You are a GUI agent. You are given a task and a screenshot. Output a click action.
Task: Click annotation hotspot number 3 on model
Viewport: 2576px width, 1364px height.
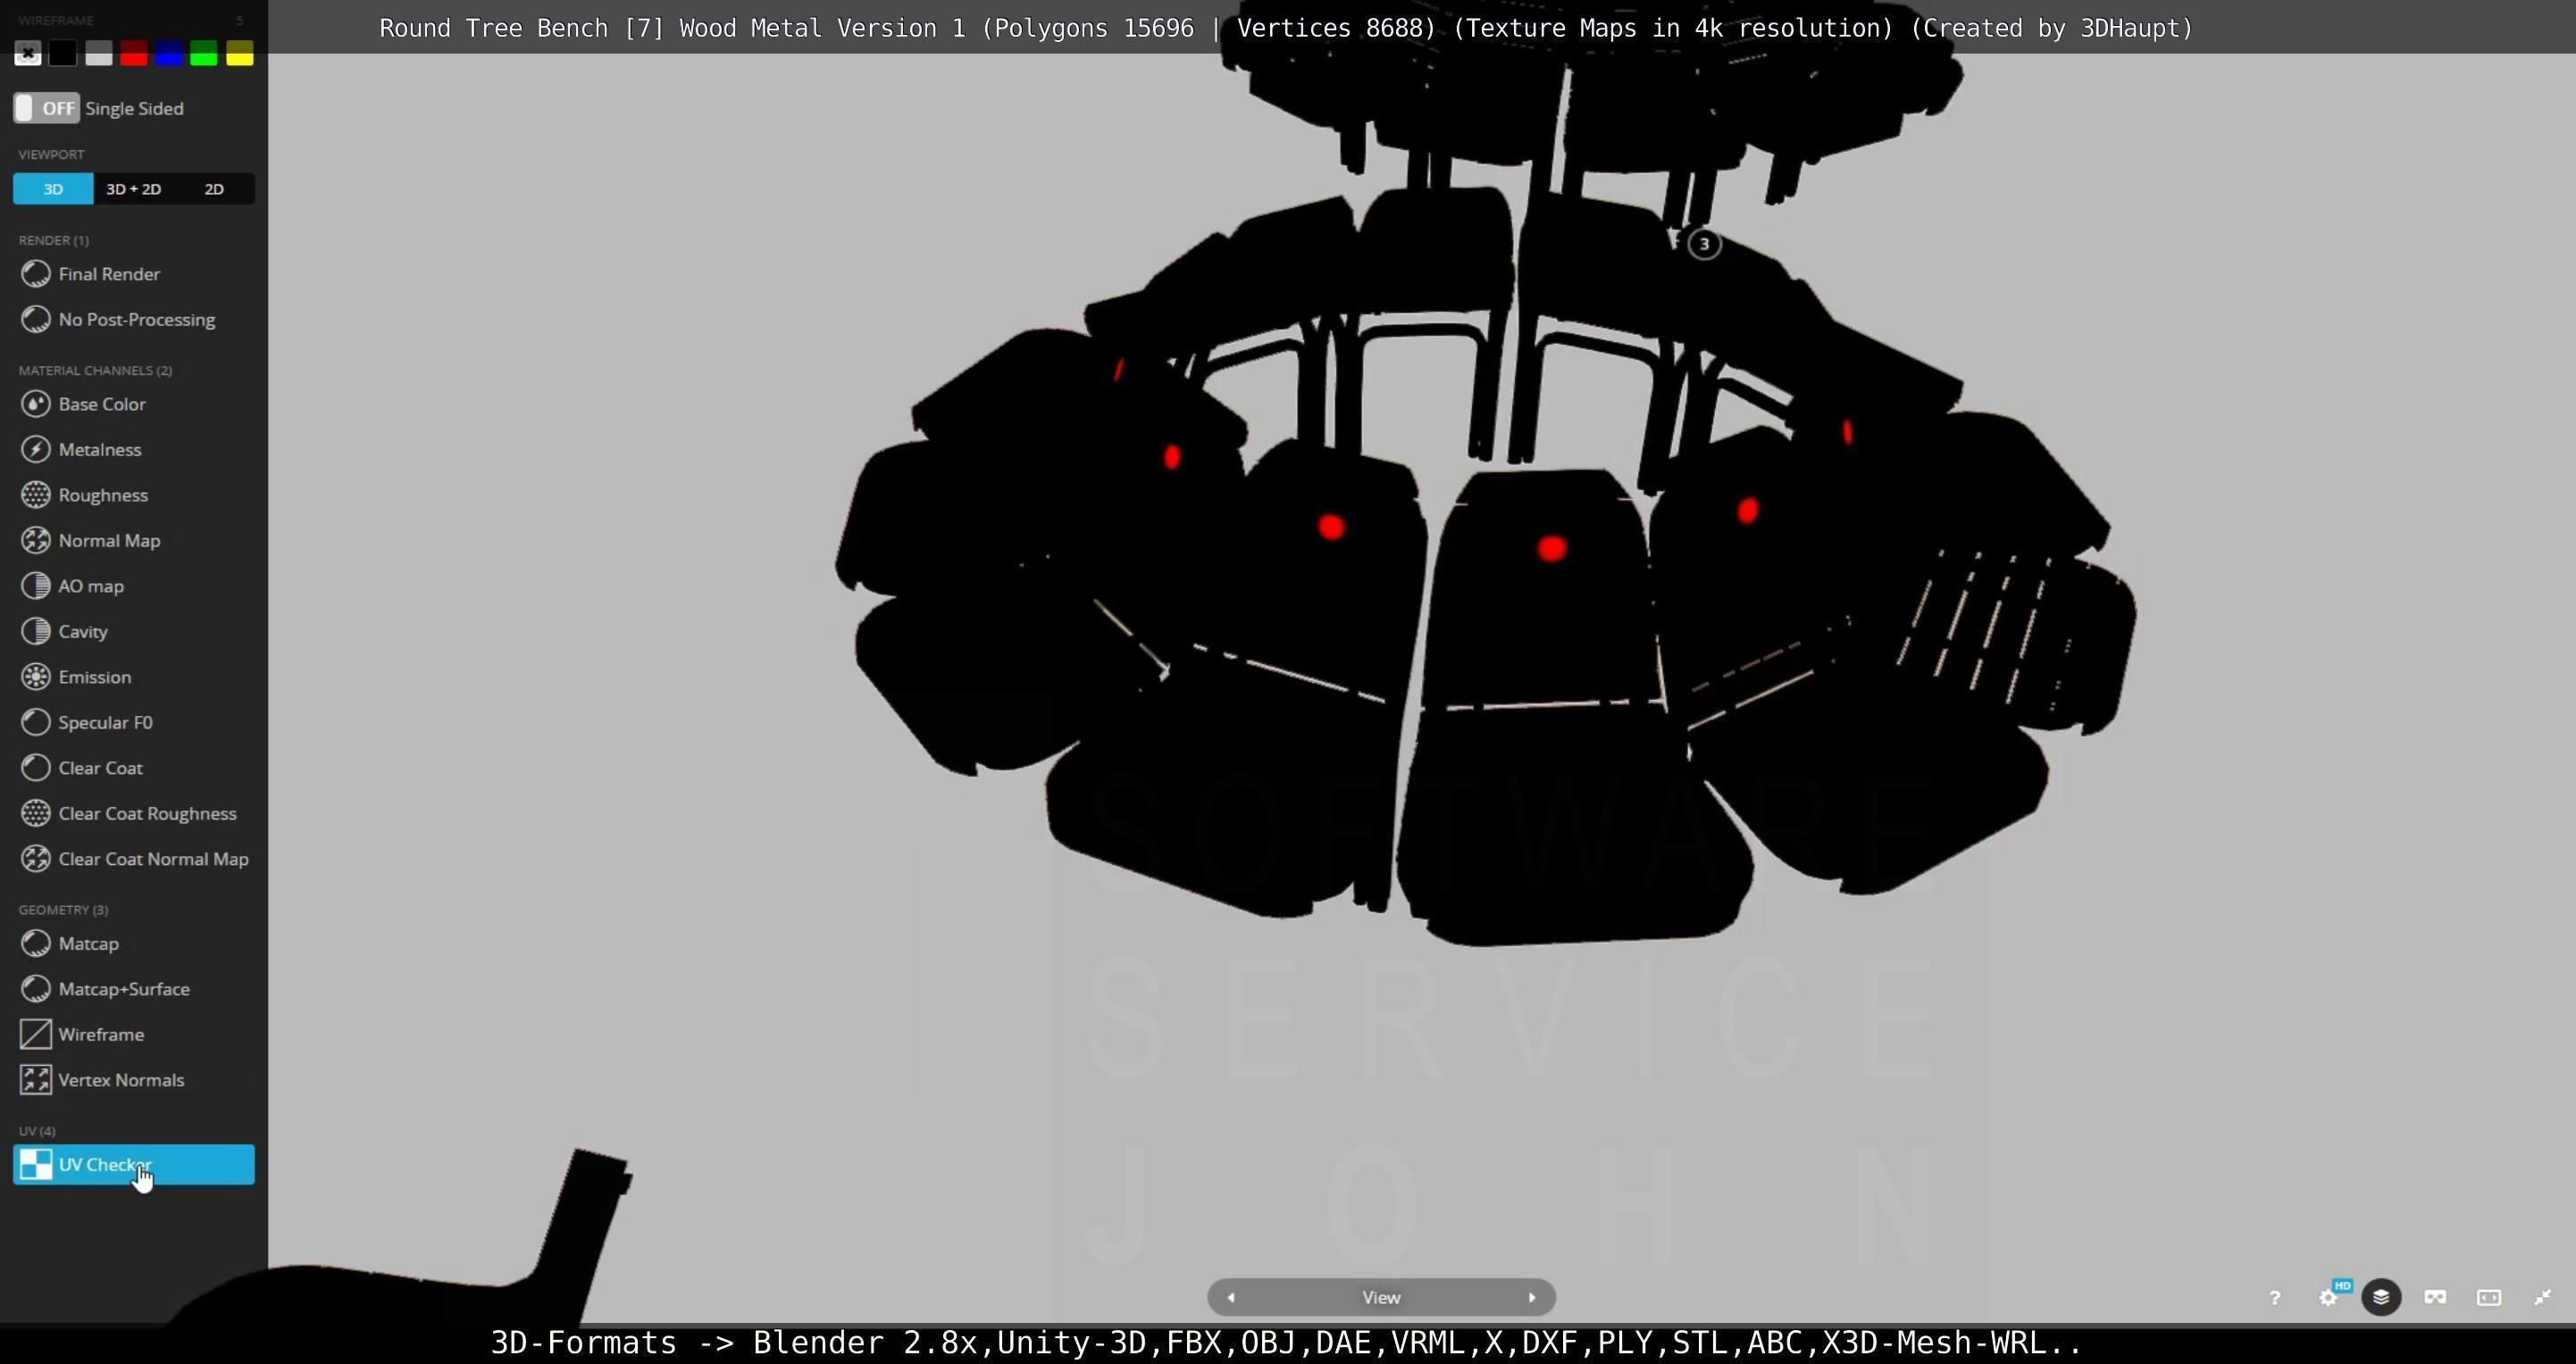coord(1704,244)
